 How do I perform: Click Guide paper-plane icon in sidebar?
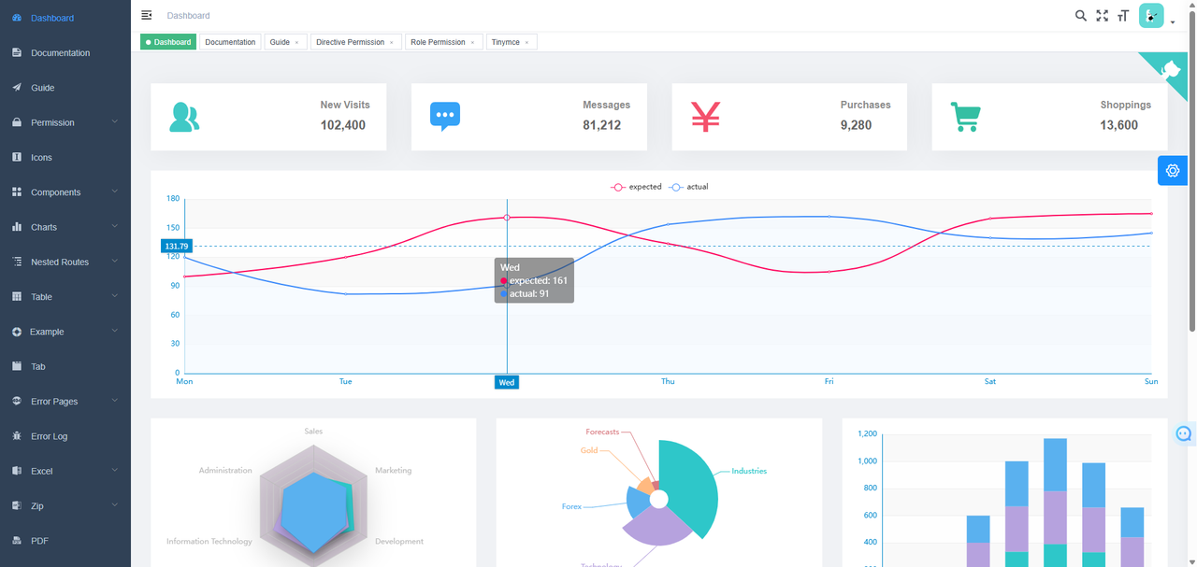17,88
